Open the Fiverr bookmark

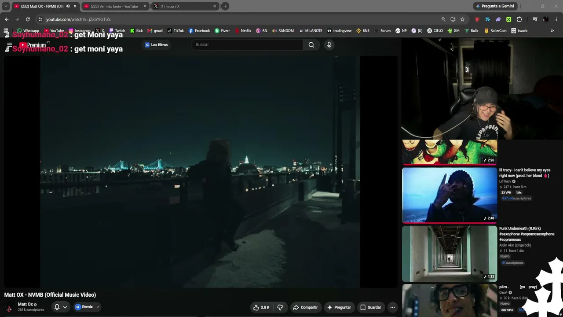pos(222,31)
